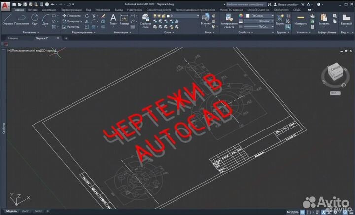
Task: Open the AutoCAD application menu logo
Action: point(5,6)
